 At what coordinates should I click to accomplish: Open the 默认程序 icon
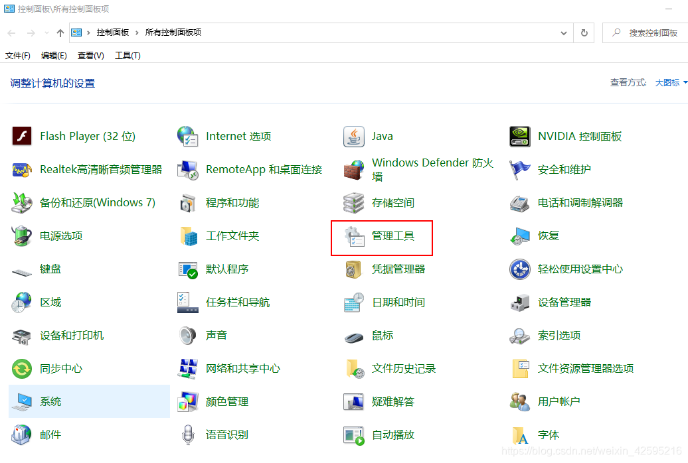pos(188,269)
